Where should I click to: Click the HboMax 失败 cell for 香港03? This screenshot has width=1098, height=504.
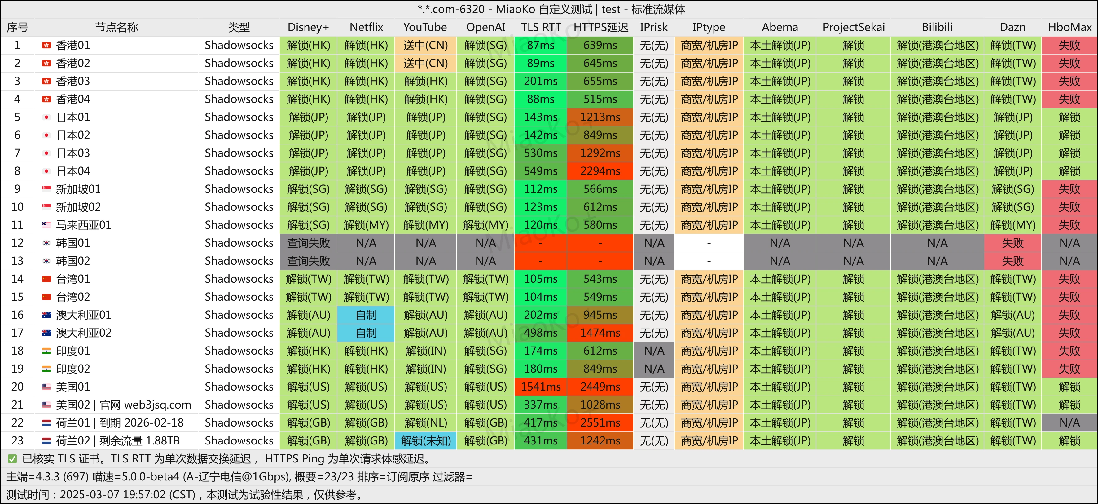coord(1069,81)
